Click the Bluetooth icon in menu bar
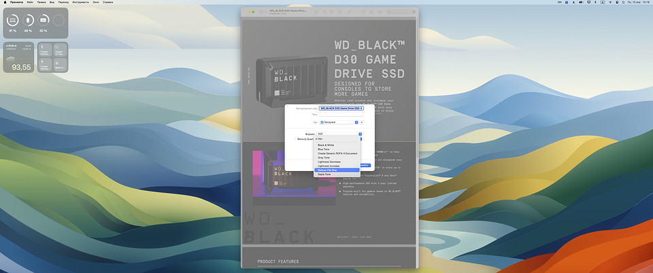653x273 pixels. [x=595, y=2]
